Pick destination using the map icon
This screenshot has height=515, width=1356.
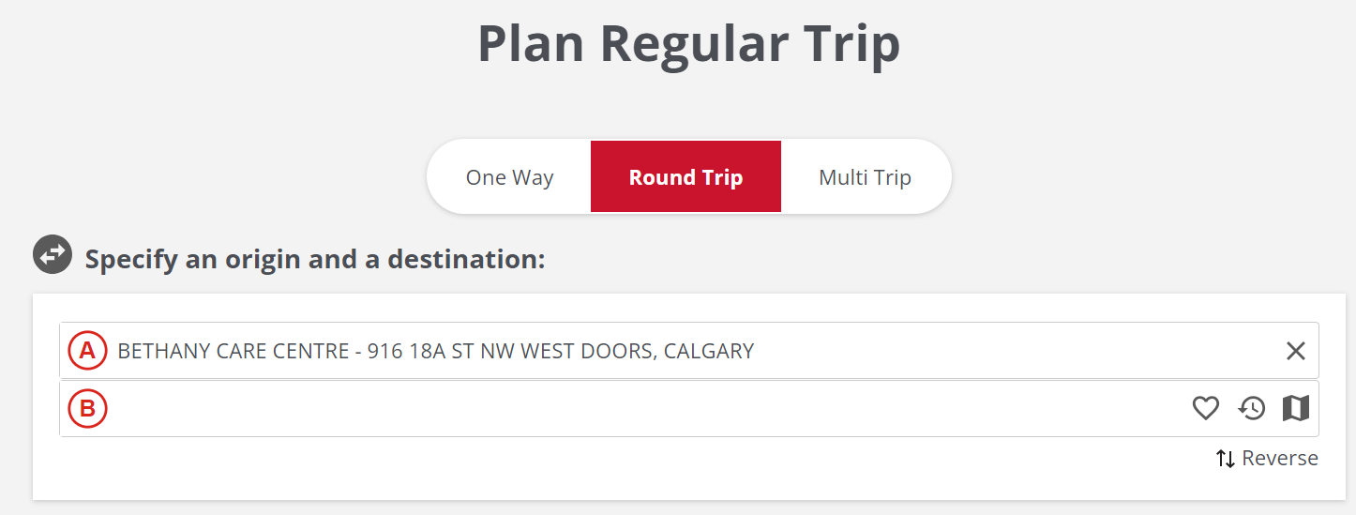coord(1296,408)
